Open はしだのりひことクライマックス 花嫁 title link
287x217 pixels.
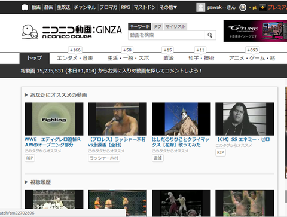[x=181, y=142]
